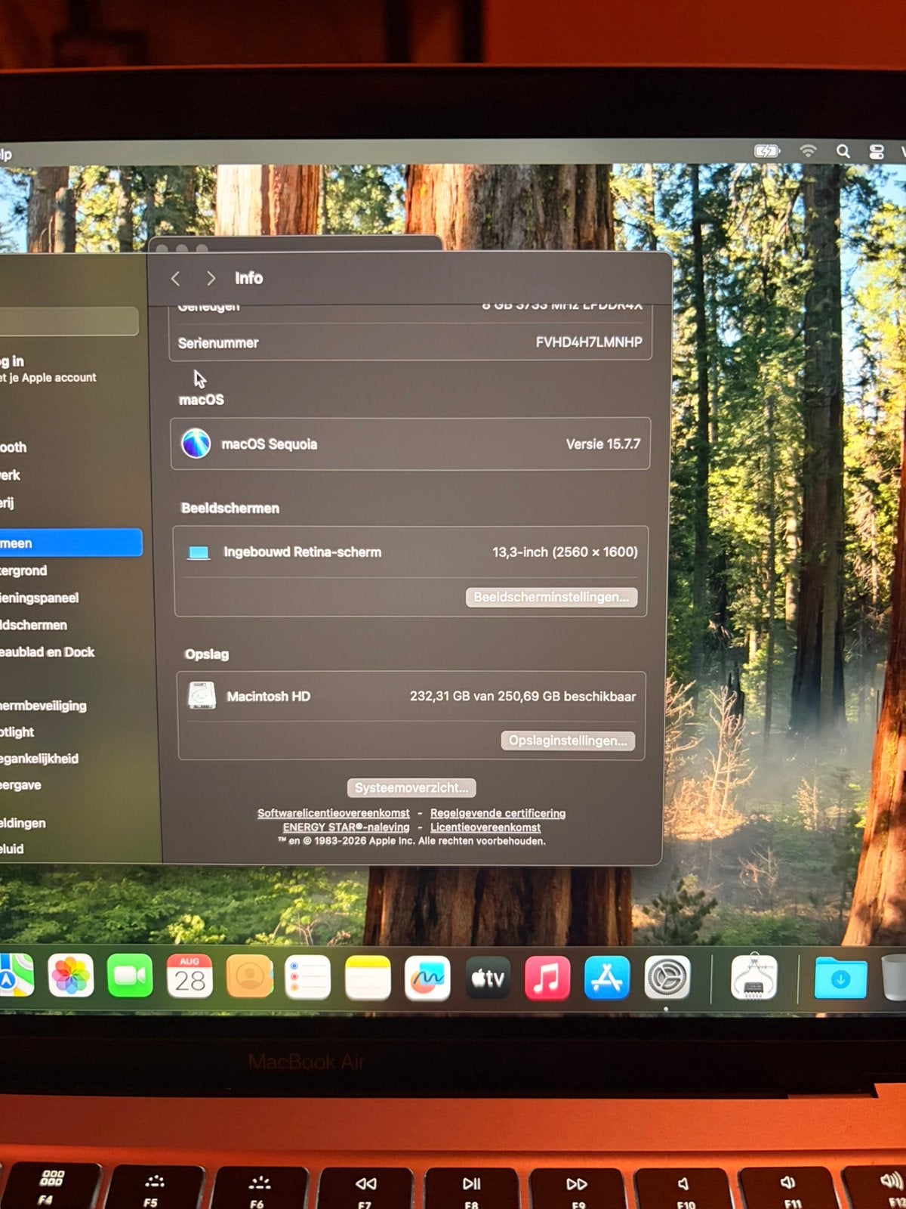Click the Versie 15.7.7 text
The width and height of the screenshot is (906, 1209).
(603, 444)
